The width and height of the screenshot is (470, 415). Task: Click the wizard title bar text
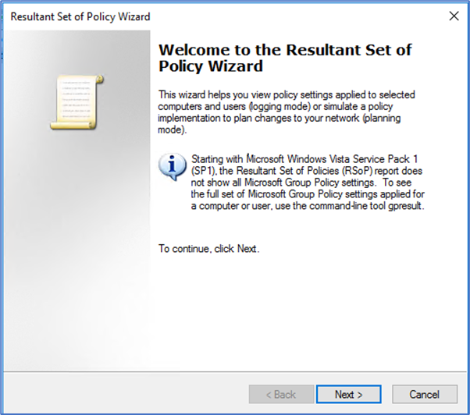pyautogui.click(x=80, y=16)
